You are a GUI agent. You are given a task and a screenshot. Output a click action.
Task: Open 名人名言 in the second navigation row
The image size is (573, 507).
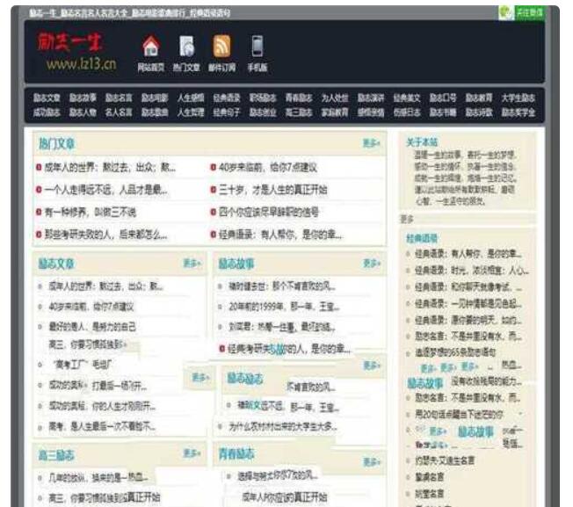[x=119, y=112]
